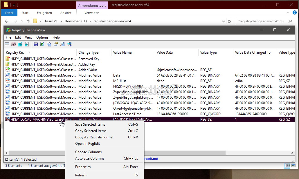This screenshot has width=299, height=179.
Task: Click the export .reg file toolbar icon
Action: coord(27,44)
